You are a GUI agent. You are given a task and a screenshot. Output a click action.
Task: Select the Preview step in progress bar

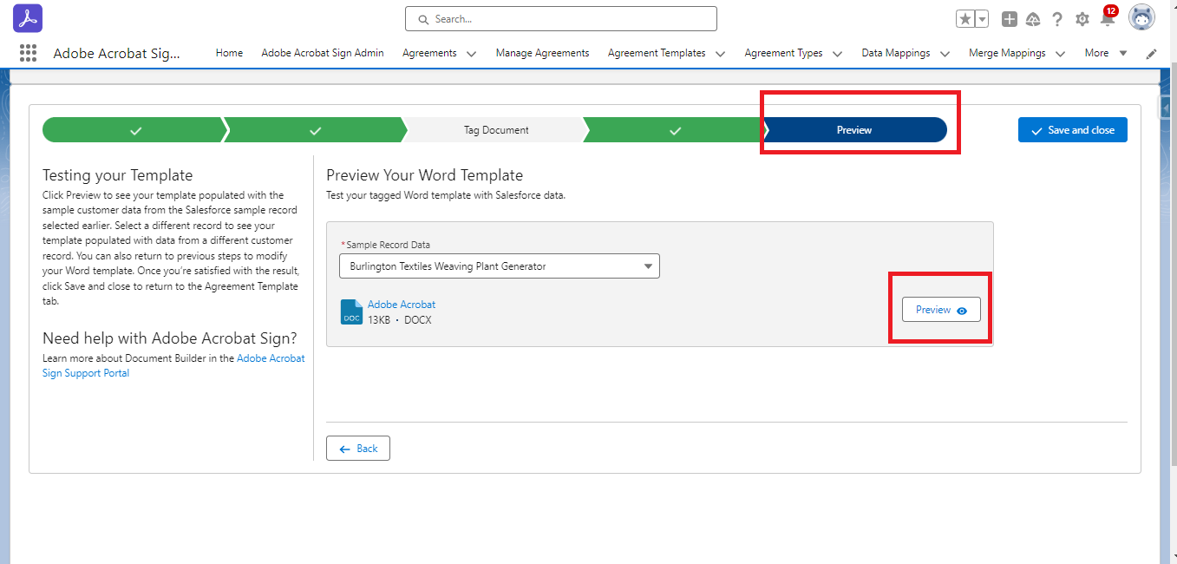pyautogui.click(x=854, y=130)
